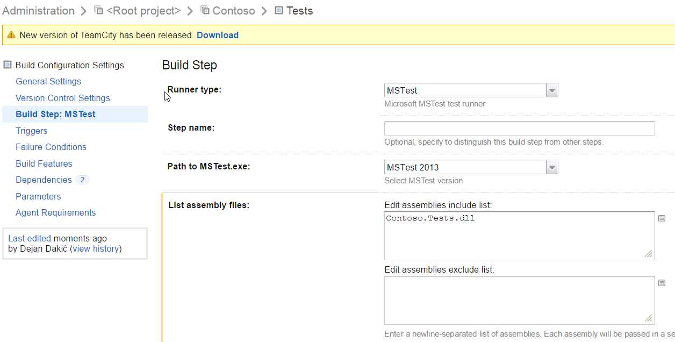Open Build Features settings page
Viewport: 675px width, 342px height.
pyautogui.click(x=44, y=163)
